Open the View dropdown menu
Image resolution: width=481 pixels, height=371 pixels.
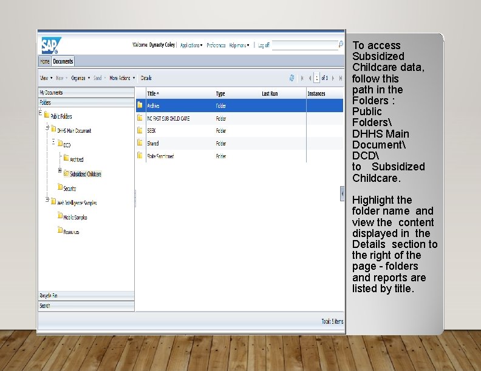46,78
